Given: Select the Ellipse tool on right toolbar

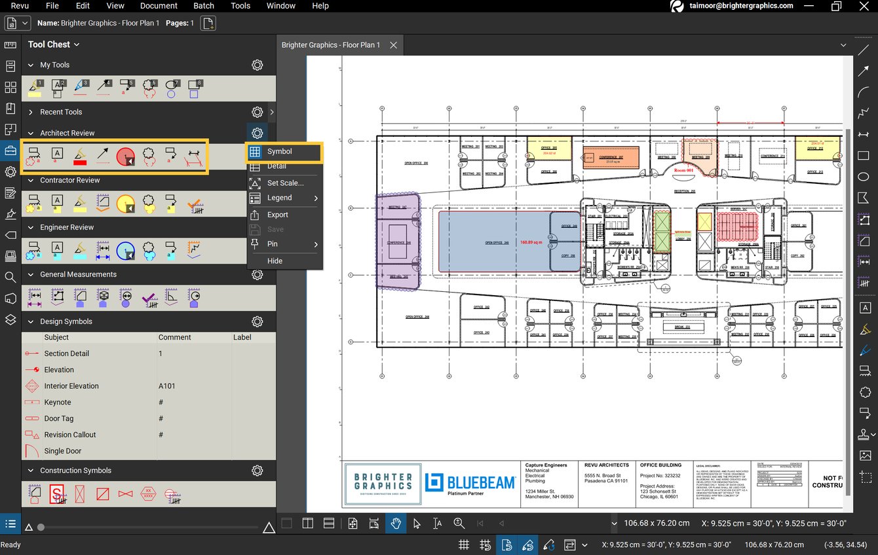Looking at the screenshot, I should click(862, 177).
